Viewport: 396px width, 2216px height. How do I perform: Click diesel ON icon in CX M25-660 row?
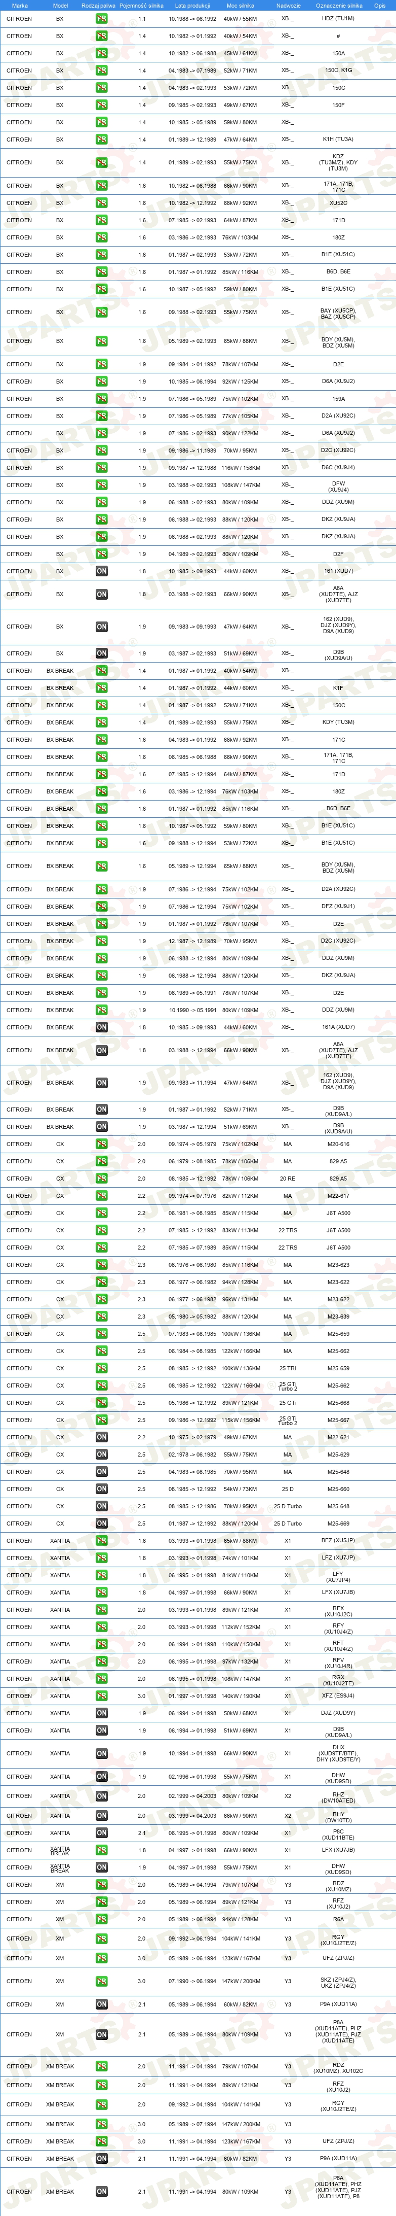click(101, 1489)
